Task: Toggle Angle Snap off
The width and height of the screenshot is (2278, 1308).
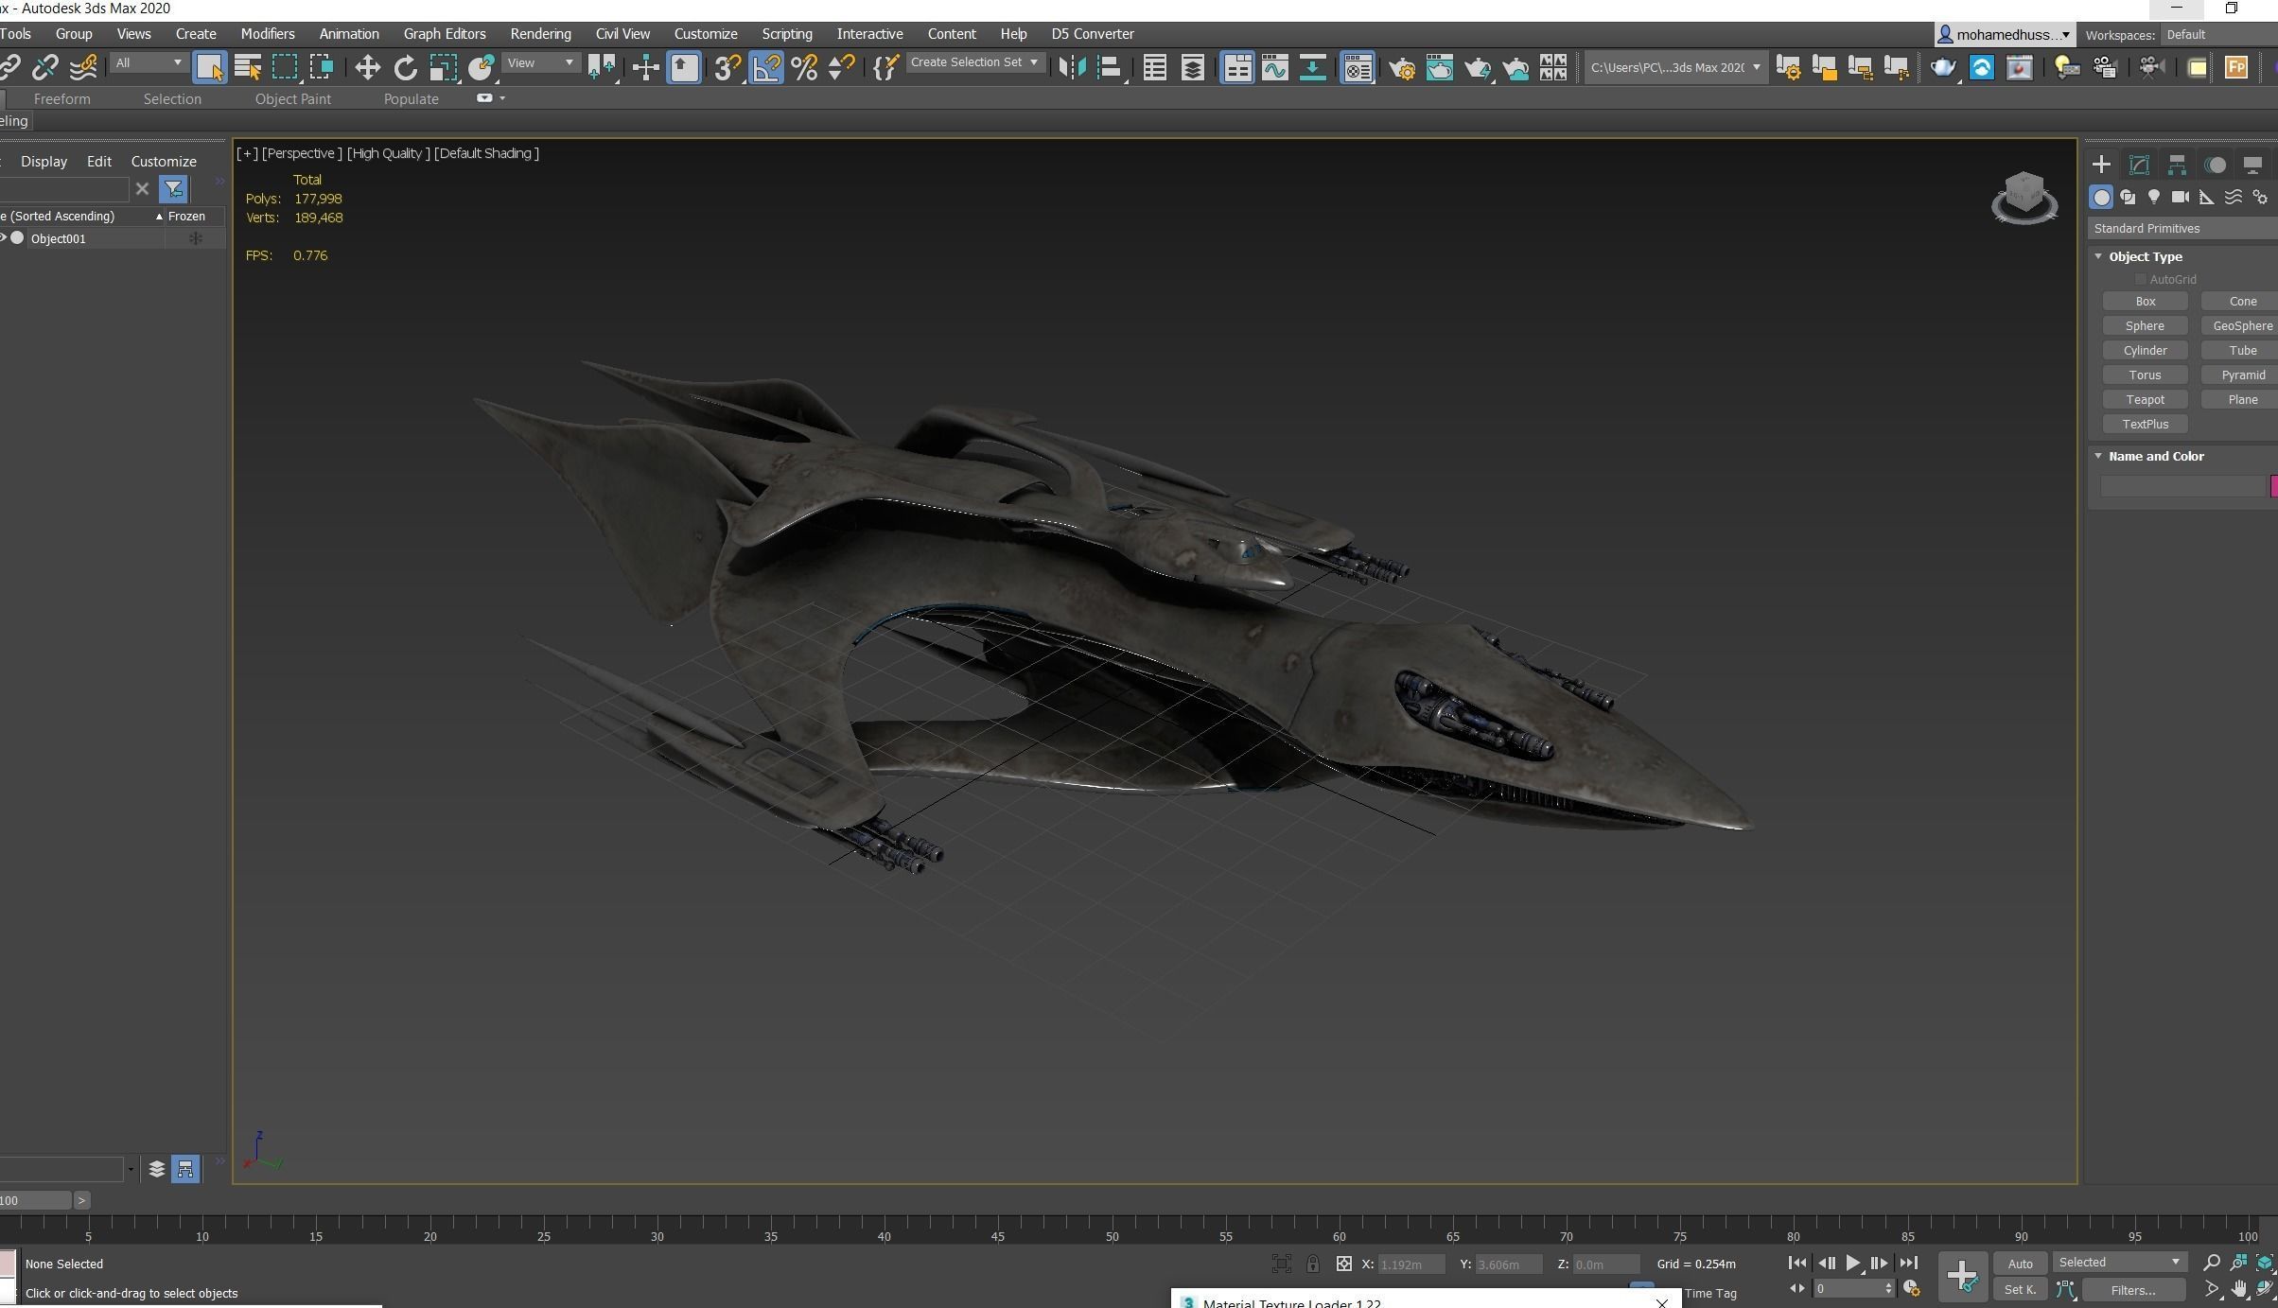Action: tap(766, 67)
